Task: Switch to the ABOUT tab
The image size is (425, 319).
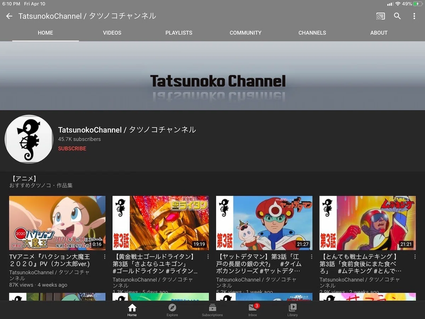Action: tap(379, 33)
